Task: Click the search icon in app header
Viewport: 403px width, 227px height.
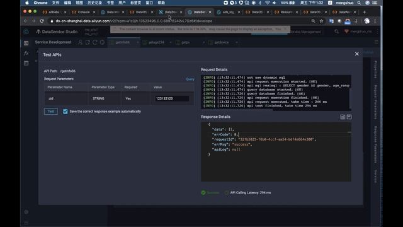Action: pos(336,32)
